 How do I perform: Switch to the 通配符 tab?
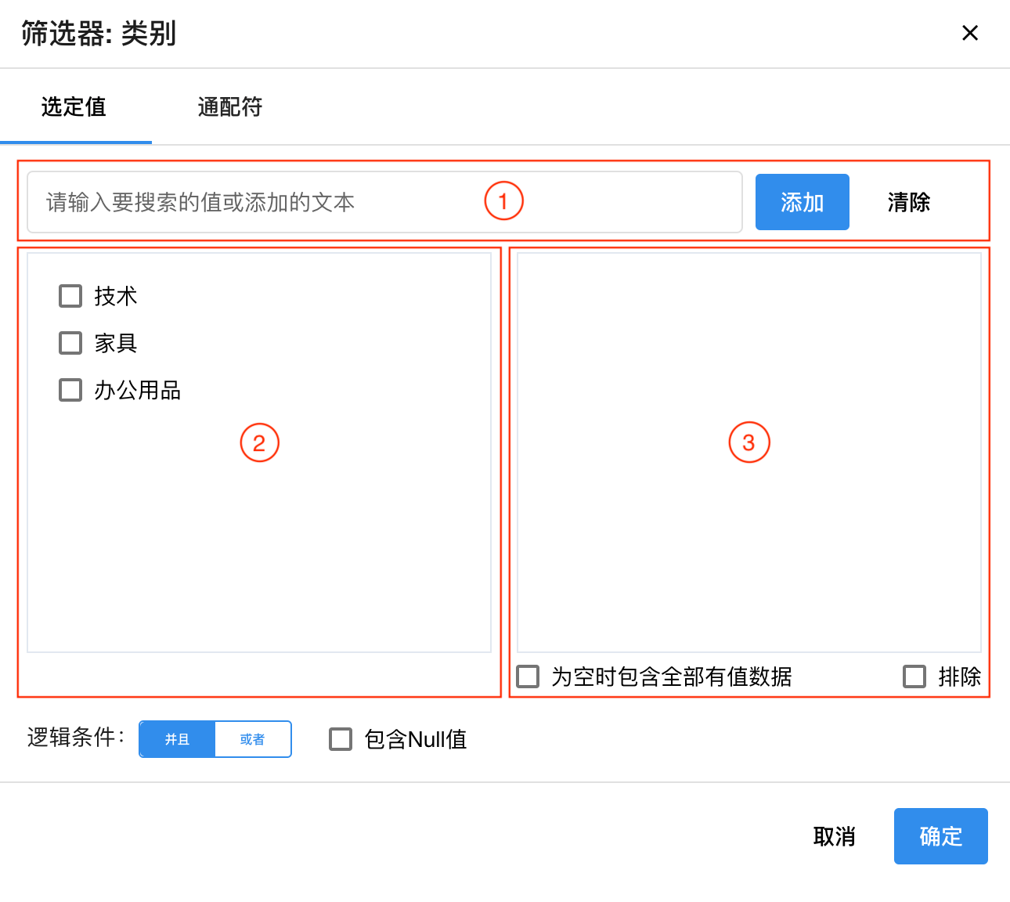point(230,106)
